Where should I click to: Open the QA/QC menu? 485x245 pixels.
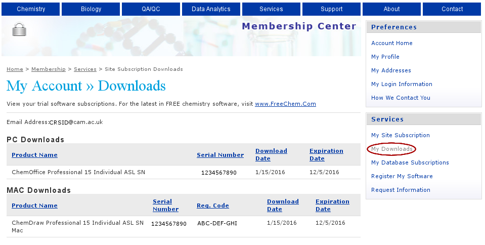click(151, 9)
